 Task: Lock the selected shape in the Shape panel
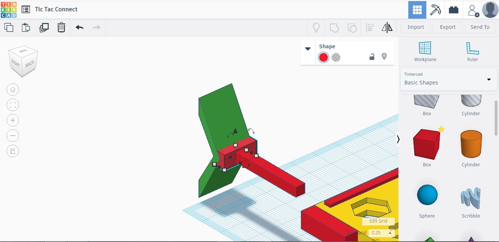click(372, 57)
